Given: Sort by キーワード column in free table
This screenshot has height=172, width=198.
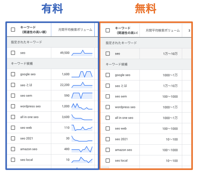Looking at the screenshot, I should click(126, 31).
